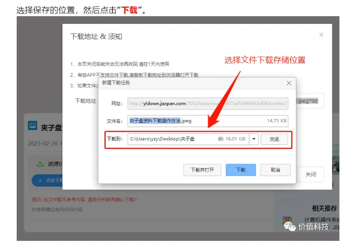
Task: Click the 关闭 button in background popup
Action: click(311, 174)
